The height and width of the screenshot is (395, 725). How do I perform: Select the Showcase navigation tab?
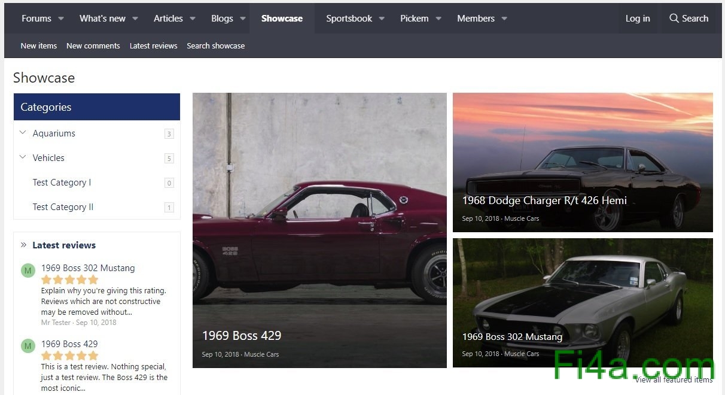pos(282,19)
